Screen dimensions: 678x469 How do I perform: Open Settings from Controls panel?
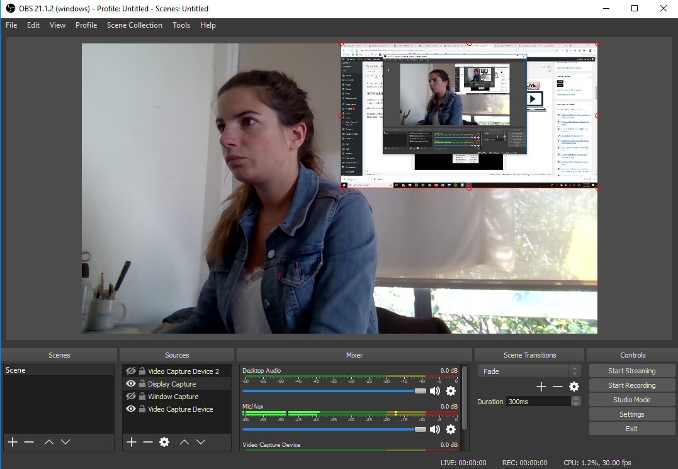[x=632, y=414]
